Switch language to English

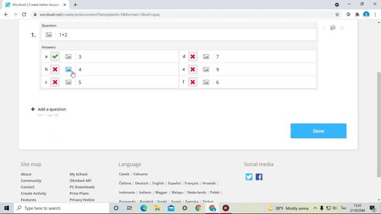[158, 183]
